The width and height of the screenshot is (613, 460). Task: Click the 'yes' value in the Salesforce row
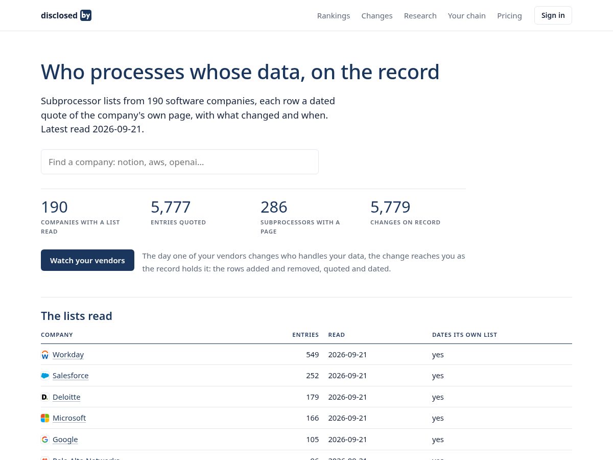438,376
